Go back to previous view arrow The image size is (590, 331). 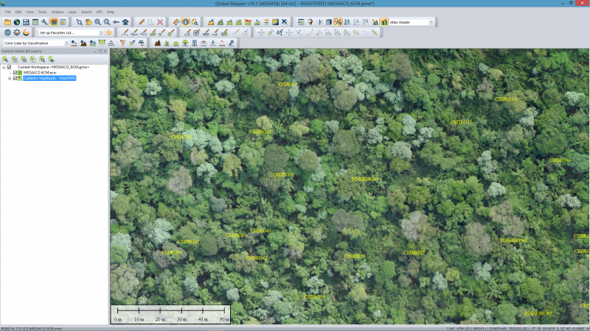(116, 22)
